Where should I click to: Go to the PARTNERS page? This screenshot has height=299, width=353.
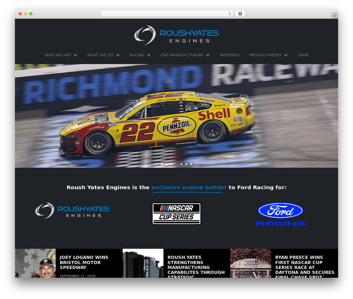tap(229, 55)
